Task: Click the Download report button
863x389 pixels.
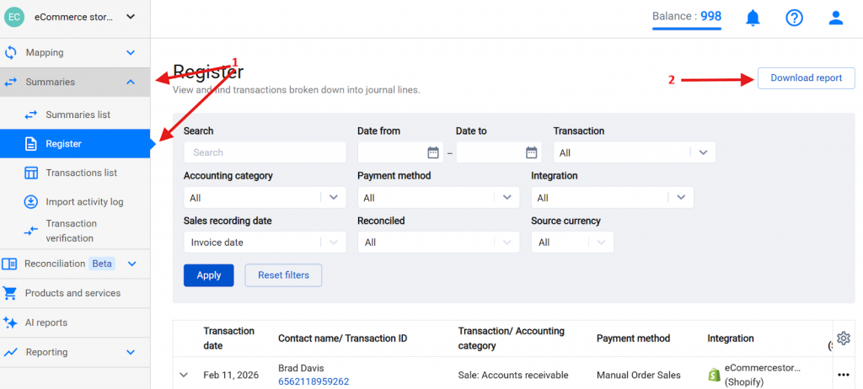Action: [806, 78]
